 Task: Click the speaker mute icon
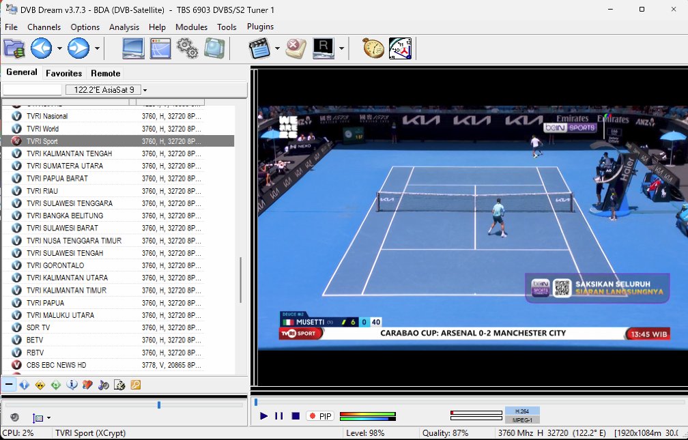point(14,417)
